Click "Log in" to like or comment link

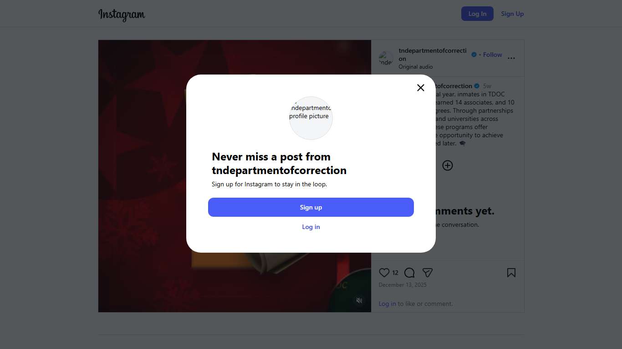point(387,304)
